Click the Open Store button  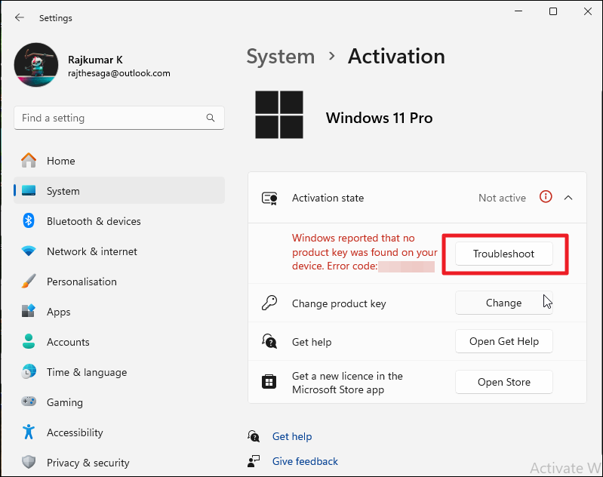click(x=504, y=382)
